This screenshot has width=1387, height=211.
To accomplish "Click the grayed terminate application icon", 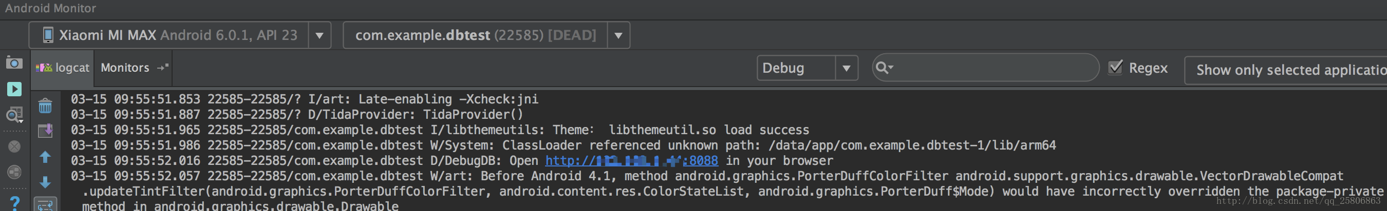I will pos(14,146).
